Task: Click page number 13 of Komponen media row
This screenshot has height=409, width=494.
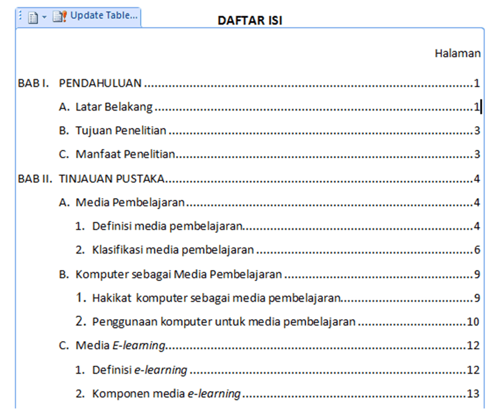Action: tap(473, 393)
